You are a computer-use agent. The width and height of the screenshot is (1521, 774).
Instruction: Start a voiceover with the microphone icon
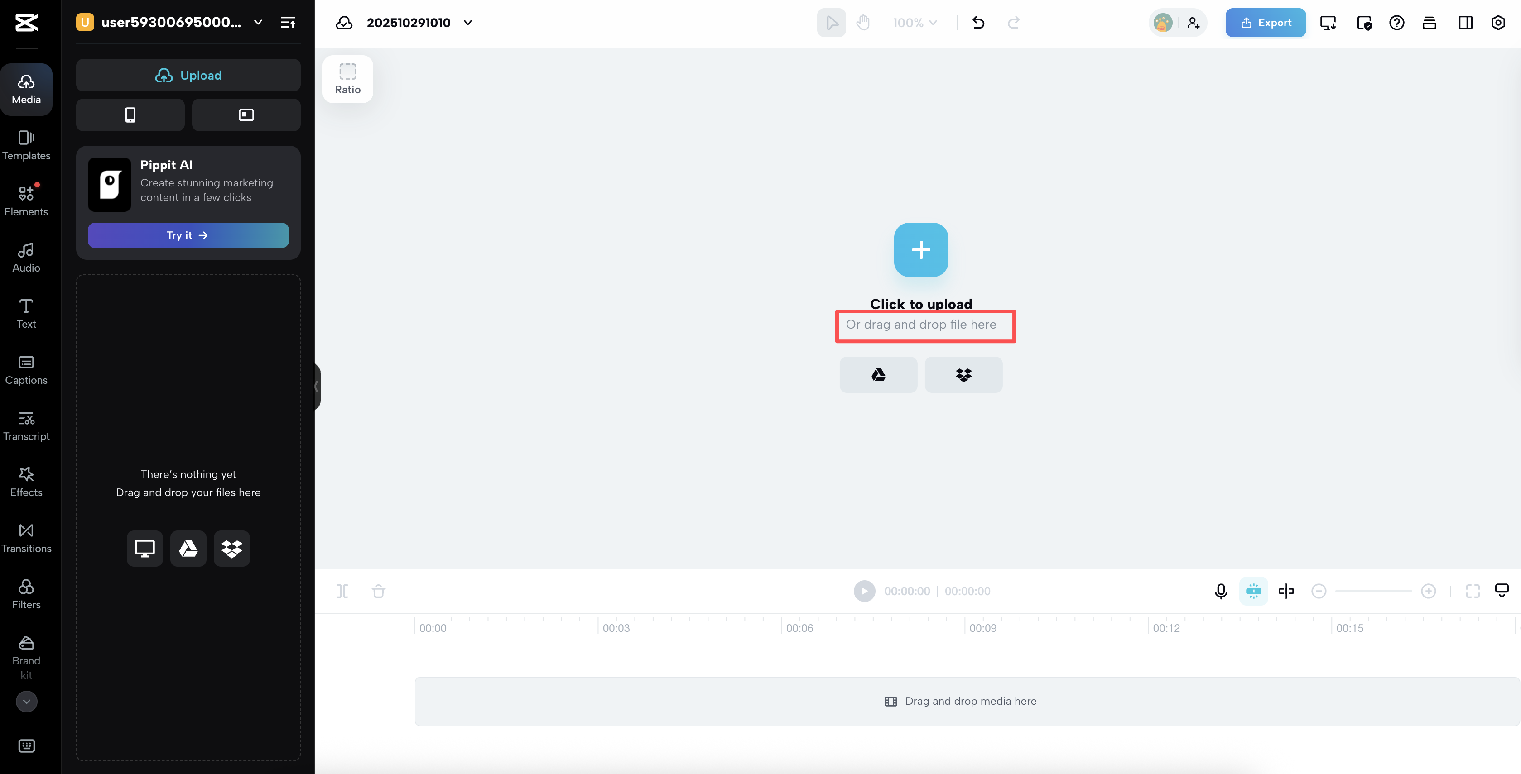click(1220, 591)
